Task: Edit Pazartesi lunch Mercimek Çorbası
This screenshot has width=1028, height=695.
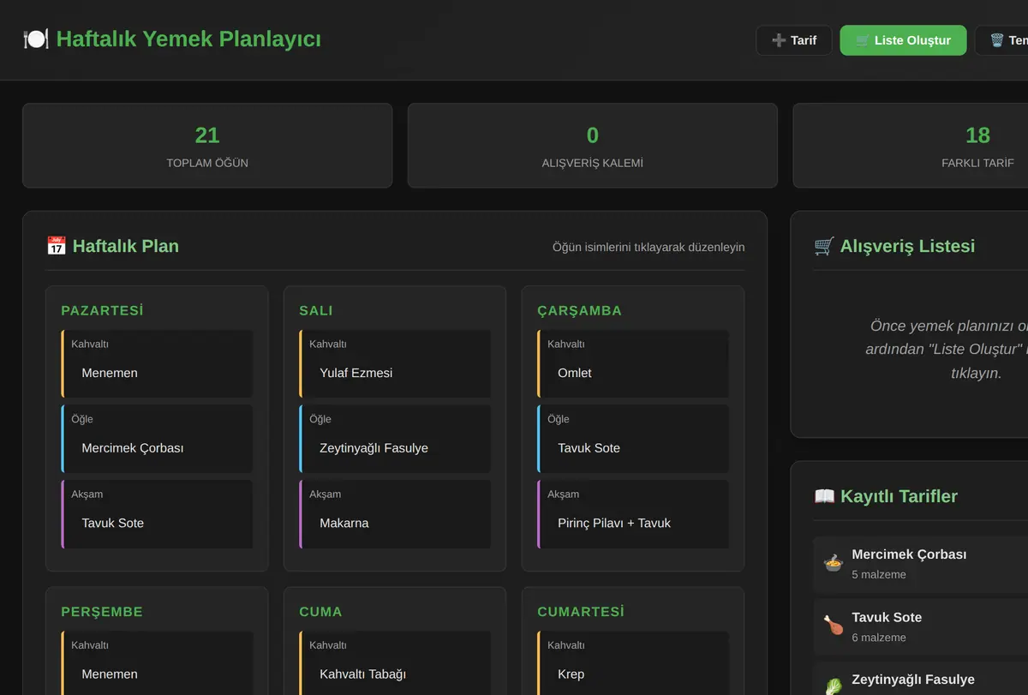Action: 158,448
